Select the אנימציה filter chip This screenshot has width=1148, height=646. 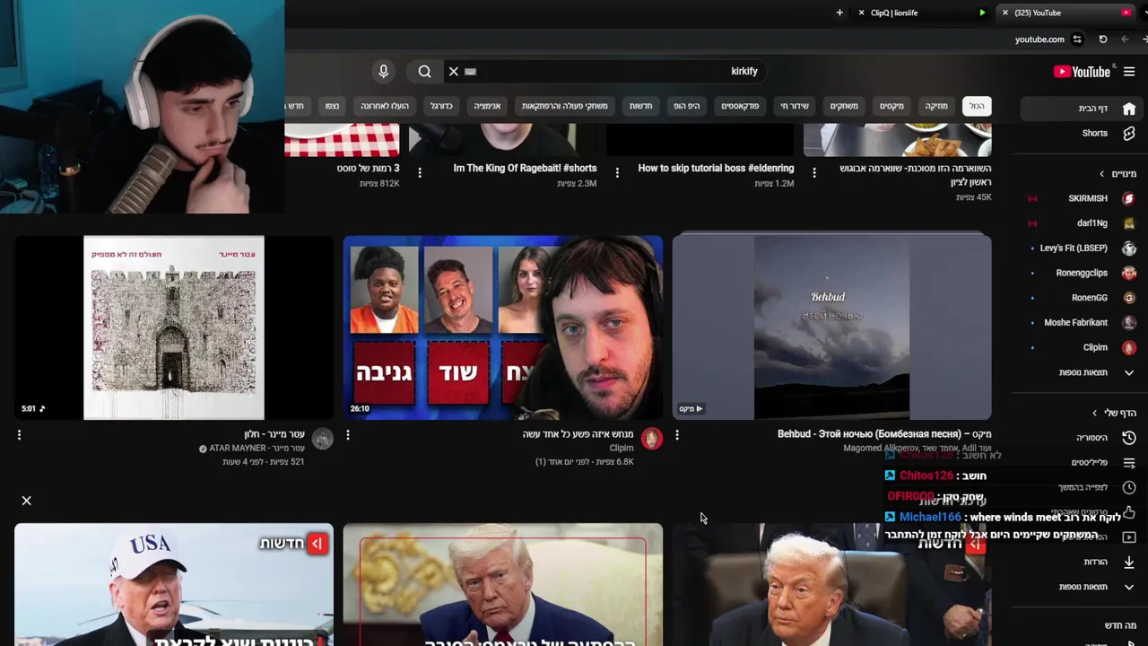coord(487,106)
